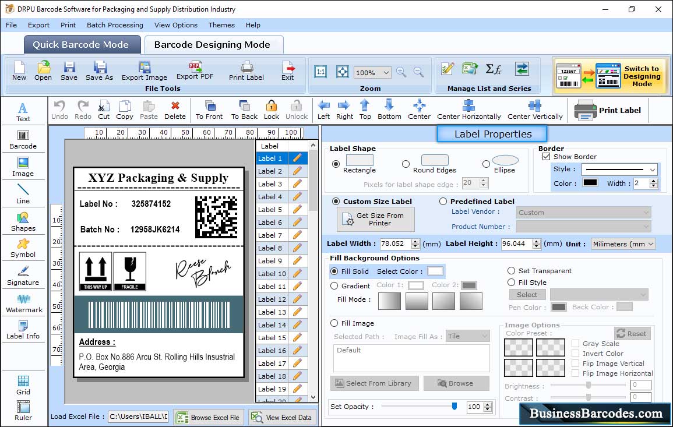Open the Shapes tool

click(x=23, y=222)
